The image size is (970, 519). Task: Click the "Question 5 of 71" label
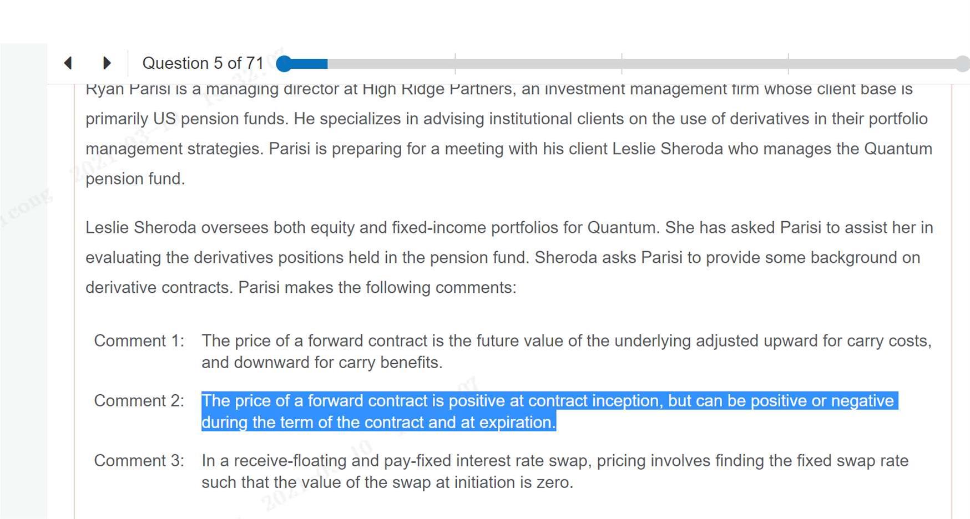(203, 63)
